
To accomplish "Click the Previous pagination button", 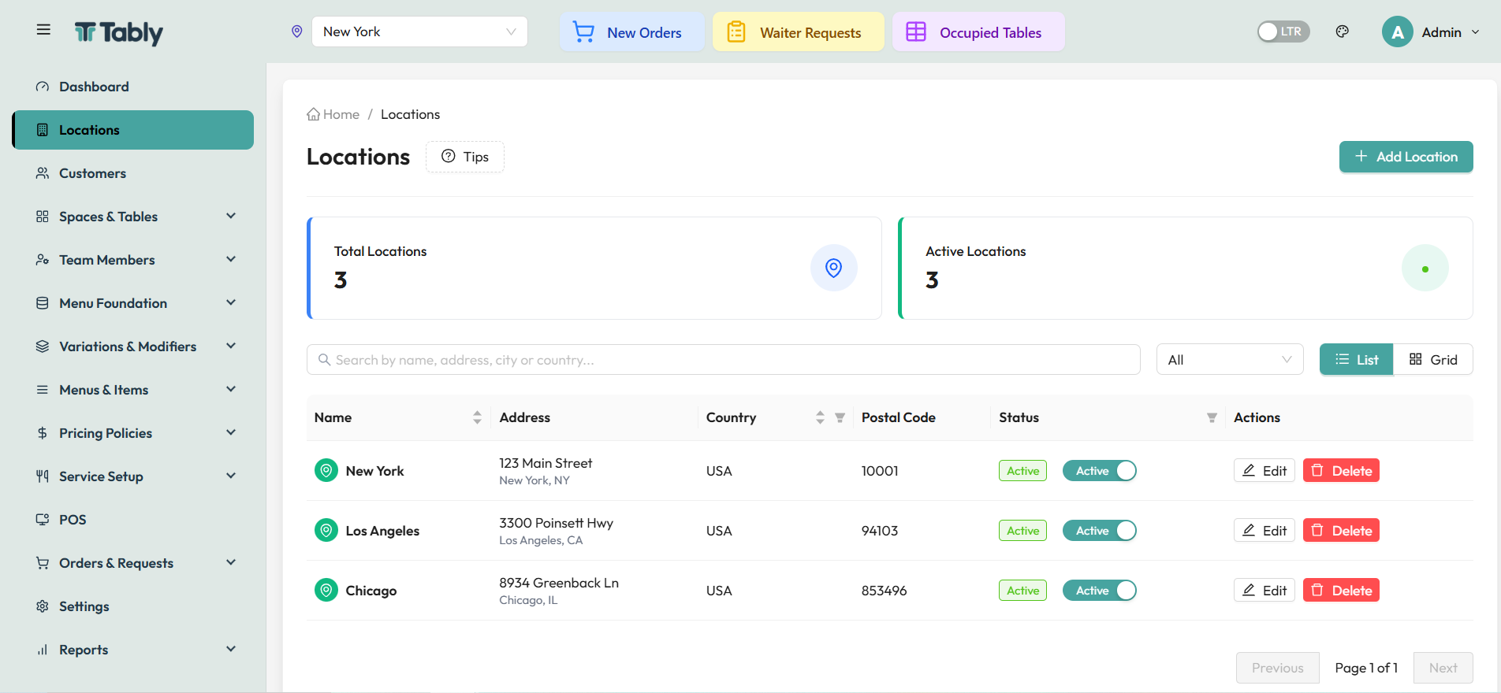I will tap(1277, 668).
